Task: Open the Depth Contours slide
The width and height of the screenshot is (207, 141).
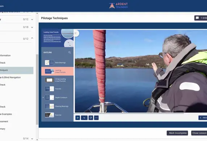Action: click(57, 98)
